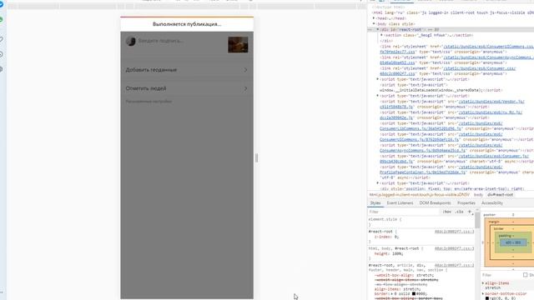Screen dimensions: 534x300
Task: Focus the Введите подпись caption field
Action: pyautogui.click(x=161, y=41)
